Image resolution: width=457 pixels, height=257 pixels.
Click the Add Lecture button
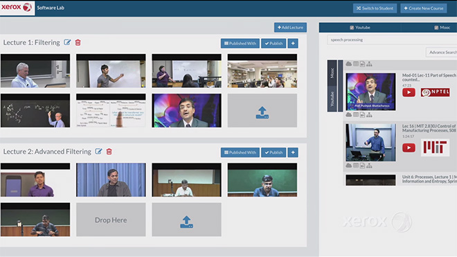pyautogui.click(x=290, y=28)
